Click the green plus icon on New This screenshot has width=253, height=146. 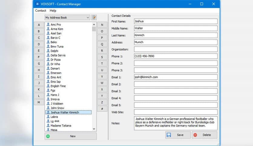pos(48,136)
